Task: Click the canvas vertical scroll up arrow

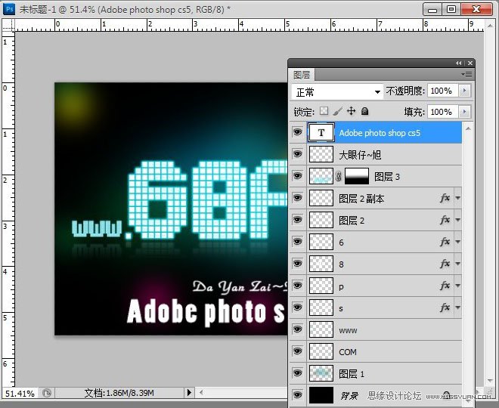Action: click(x=489, y=25)
